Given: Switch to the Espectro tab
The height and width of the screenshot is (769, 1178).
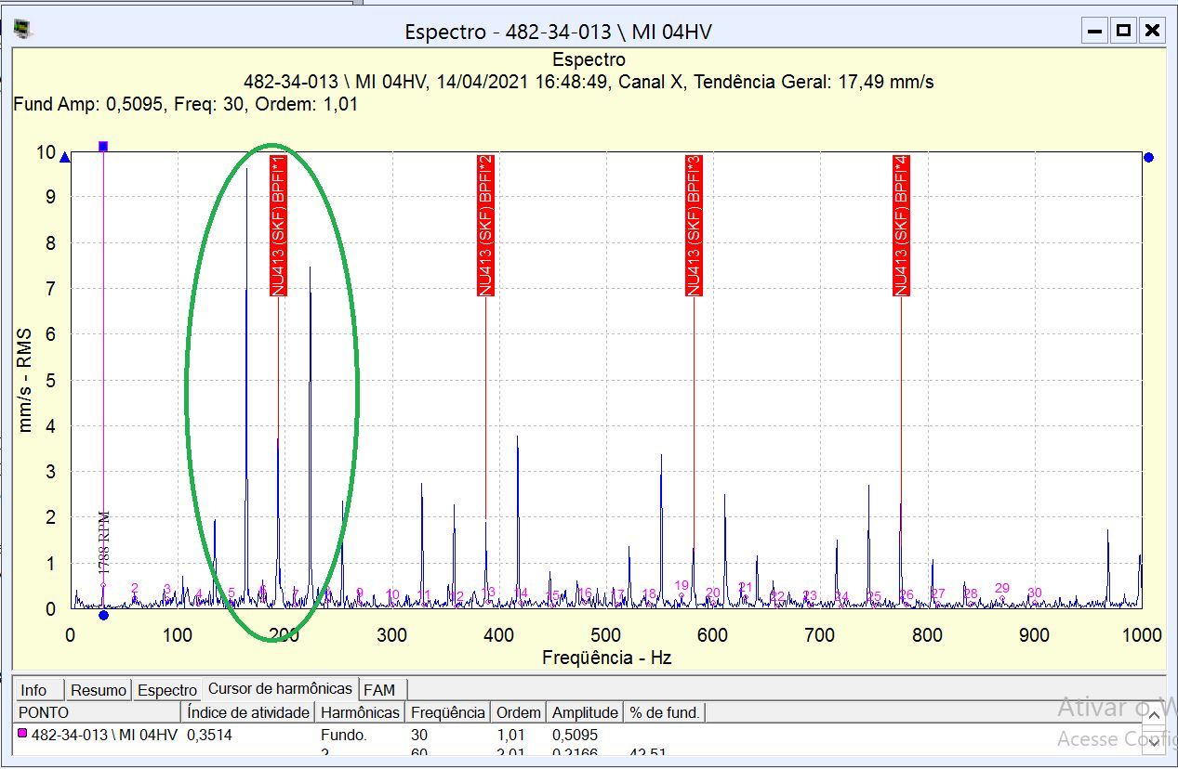Looking at the screenshot, I should point(167,690).
